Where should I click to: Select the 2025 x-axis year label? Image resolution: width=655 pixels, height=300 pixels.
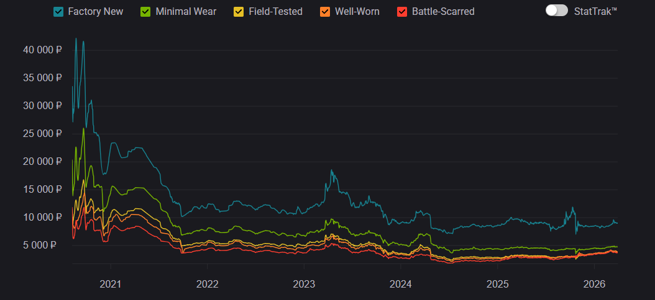[498, 283]
